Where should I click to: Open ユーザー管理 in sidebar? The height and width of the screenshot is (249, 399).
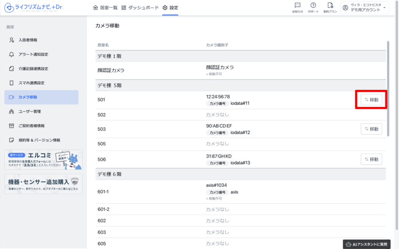pos(30,112)
